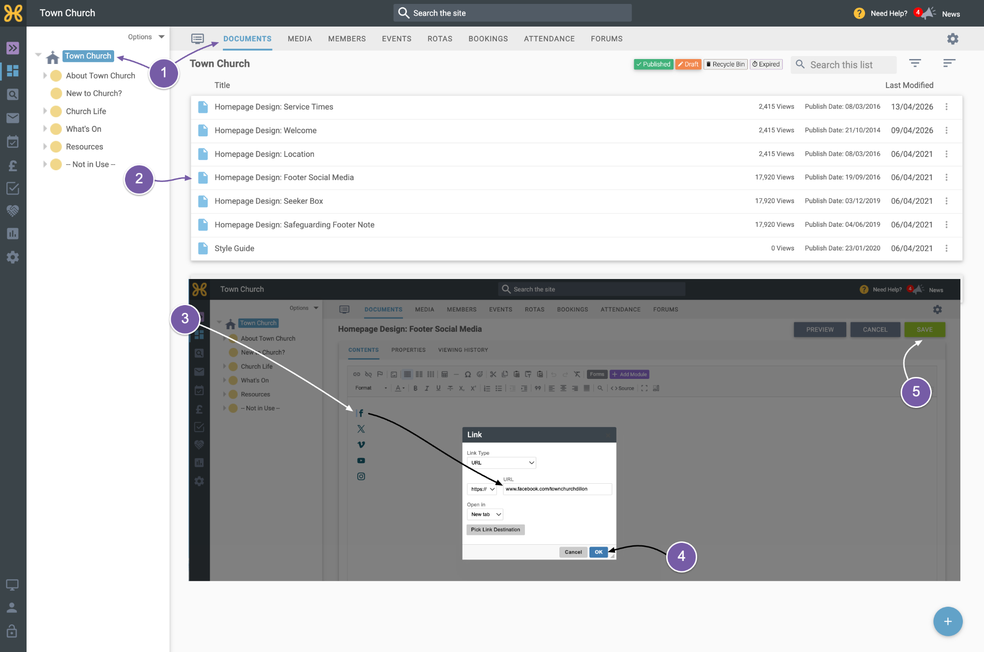The height and width of the screenshot is (652, 984).
Task: Open the Options dropdown
Action: [146, 37]
